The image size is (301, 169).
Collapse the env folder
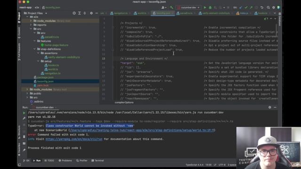click(x=34, y=33)
